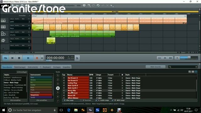Toggle MUTE on the pads track
This screenshot has width=201, height=113.
tap(17, 19)
